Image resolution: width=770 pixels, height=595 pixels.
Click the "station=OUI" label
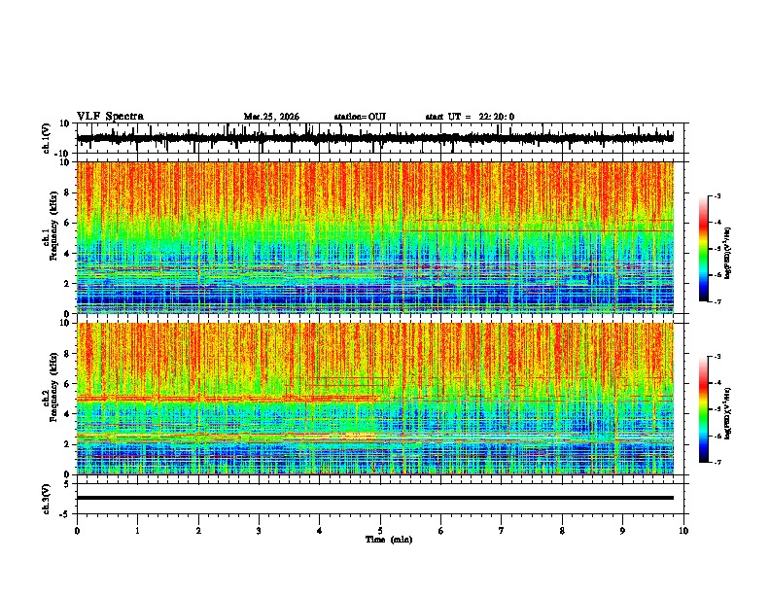360,117
